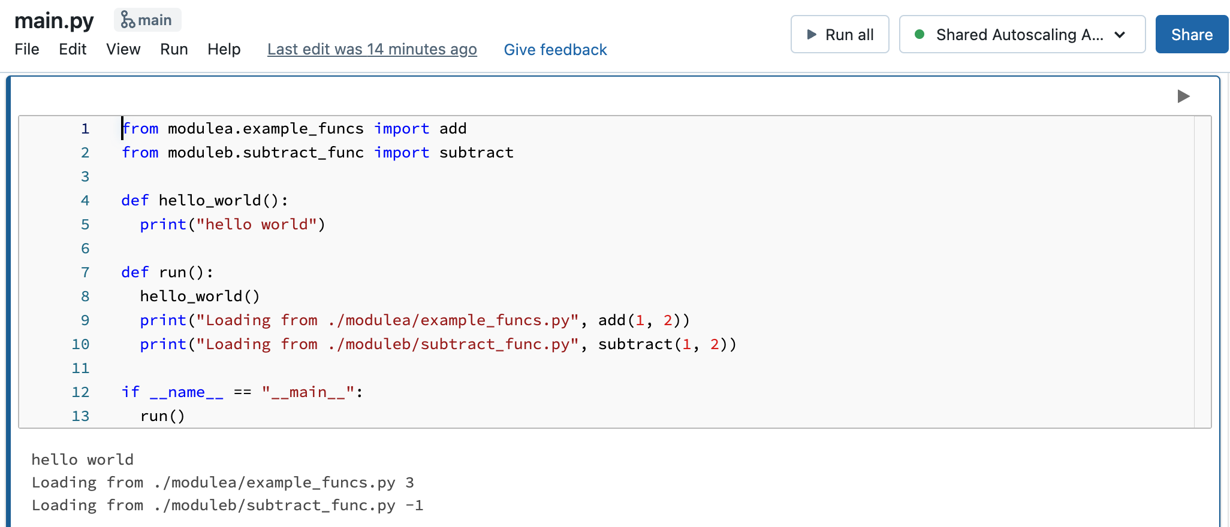Run the cell with the play icon
This screenshot has height=527, width=1230.
point(1183,96)
